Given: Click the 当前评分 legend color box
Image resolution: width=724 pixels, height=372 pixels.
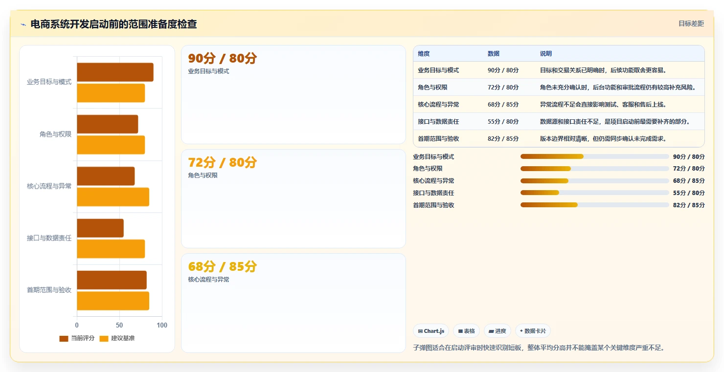Looking at the screenshot, I should (64, 338).
